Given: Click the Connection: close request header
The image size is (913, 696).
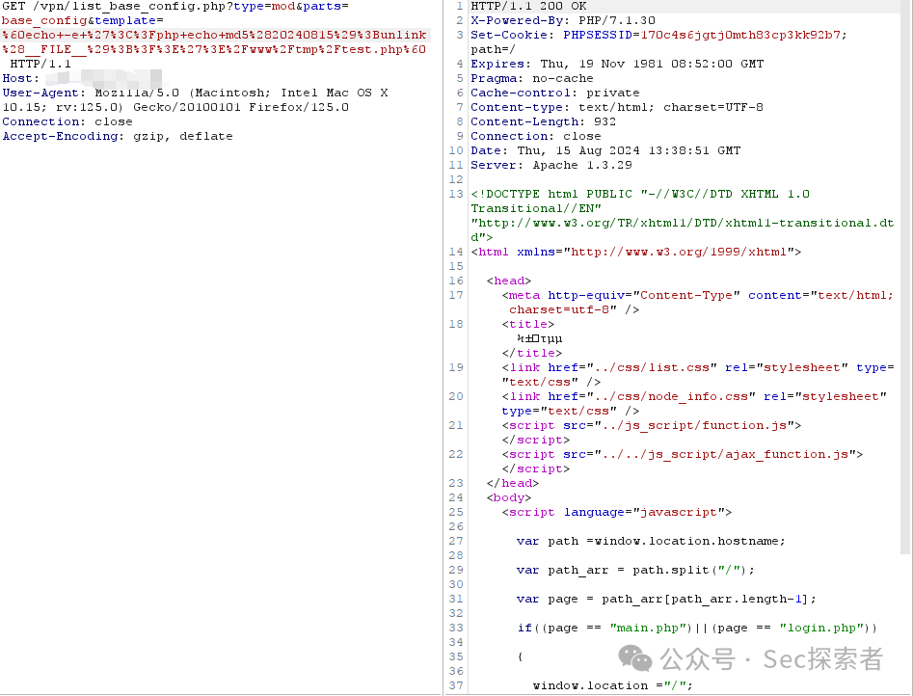Looking at the screenshot, I should coord(67,121).
